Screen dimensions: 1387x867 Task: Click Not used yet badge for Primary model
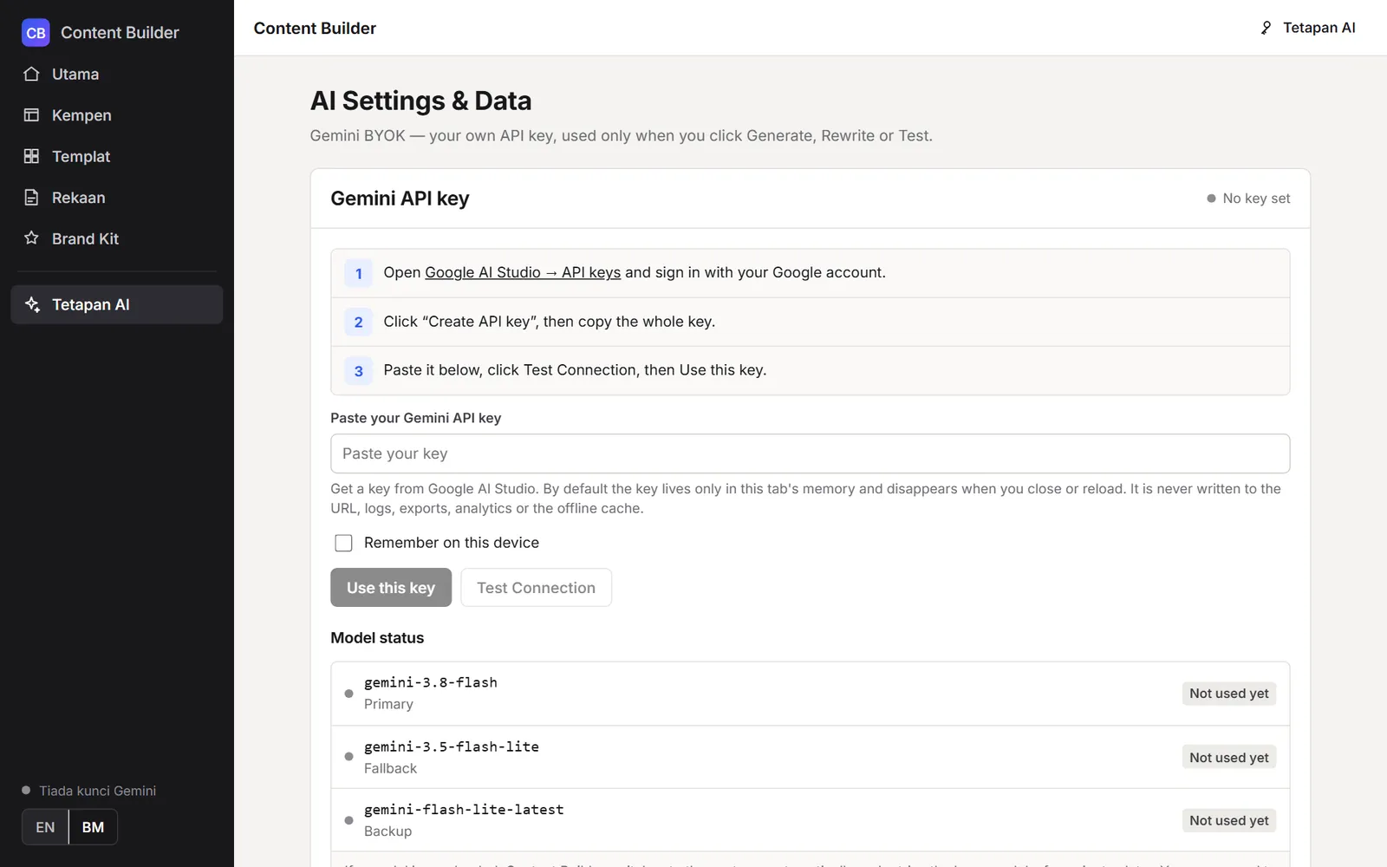(x=1228, y=694)
